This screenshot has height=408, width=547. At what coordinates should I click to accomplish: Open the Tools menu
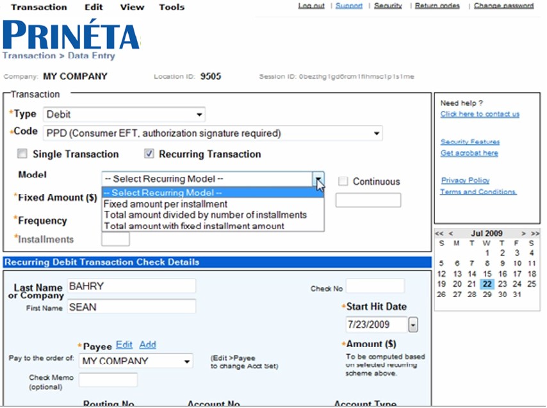[172, 7]
